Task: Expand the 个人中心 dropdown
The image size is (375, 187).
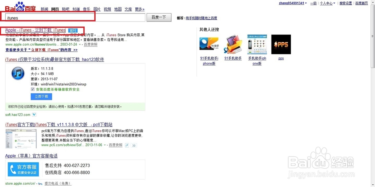Action: coord(334,3)
